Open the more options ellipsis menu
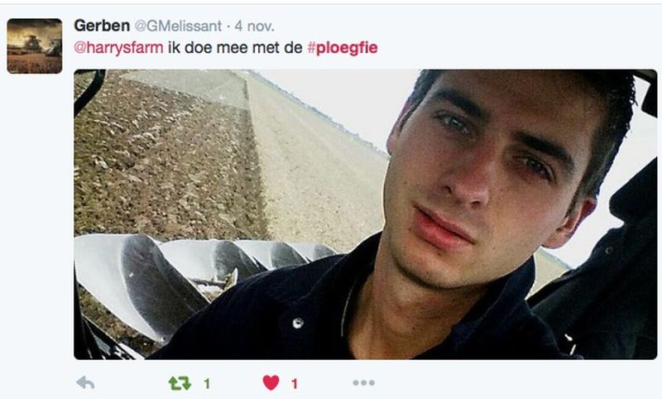Image resolution: width=662 pixels, height=399 pixels. pyautogui.click(x=363, y=383)
